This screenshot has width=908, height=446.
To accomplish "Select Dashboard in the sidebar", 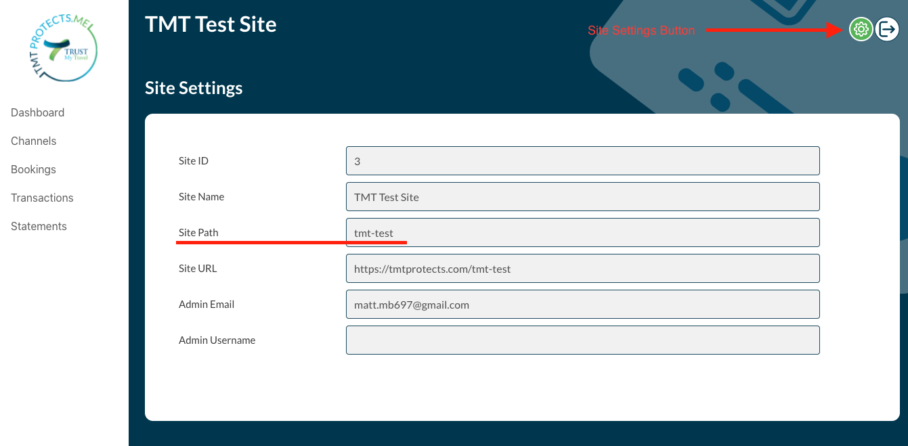I will pyautogui.click(x=37, y=112).
